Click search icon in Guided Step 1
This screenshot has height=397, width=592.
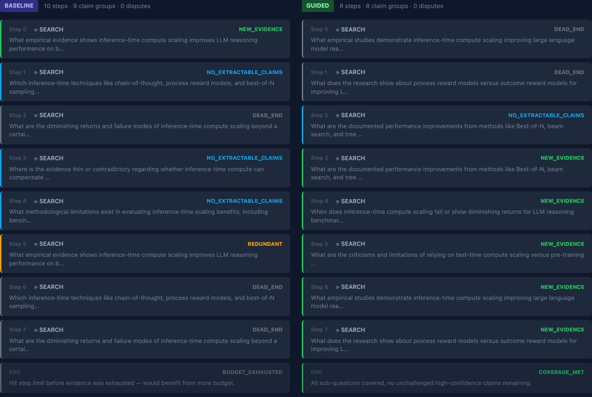pyautogui.click(x=338, y=73)
